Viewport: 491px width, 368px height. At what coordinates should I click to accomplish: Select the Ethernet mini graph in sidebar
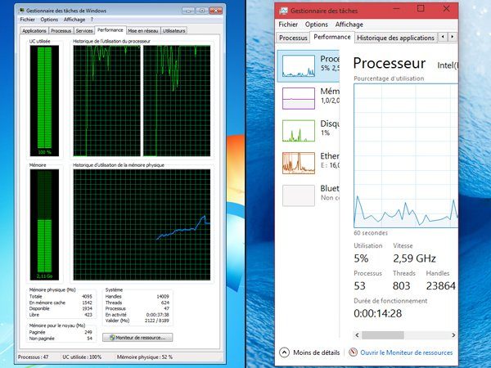(x=299, y=163)
